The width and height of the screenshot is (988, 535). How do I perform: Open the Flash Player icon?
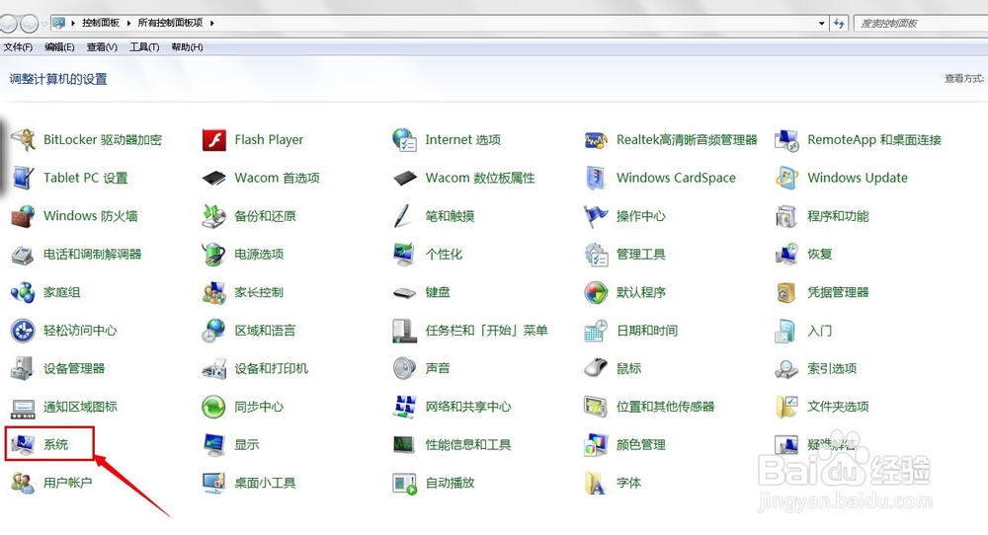(214, 140)
